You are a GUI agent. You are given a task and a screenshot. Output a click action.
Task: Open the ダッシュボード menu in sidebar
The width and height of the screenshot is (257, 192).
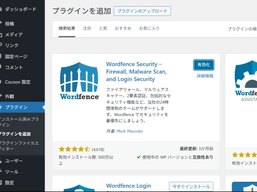(x=21, y=9)
